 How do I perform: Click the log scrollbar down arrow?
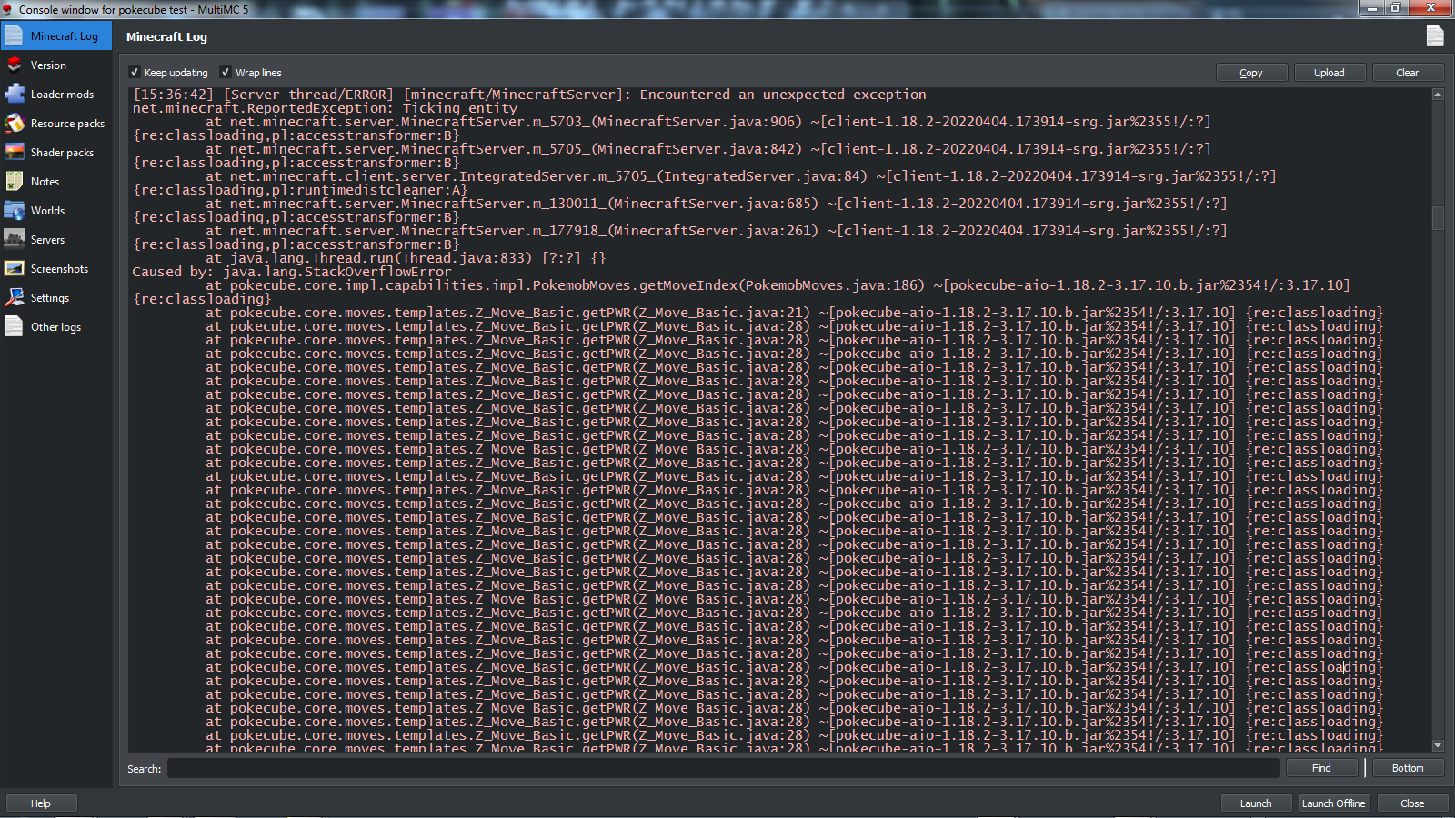1438,745
